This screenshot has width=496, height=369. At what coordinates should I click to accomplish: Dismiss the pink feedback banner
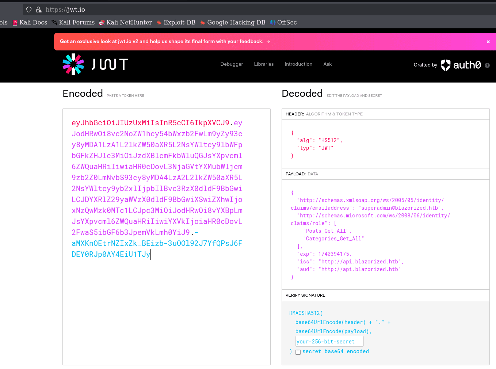tap(488, 42)
